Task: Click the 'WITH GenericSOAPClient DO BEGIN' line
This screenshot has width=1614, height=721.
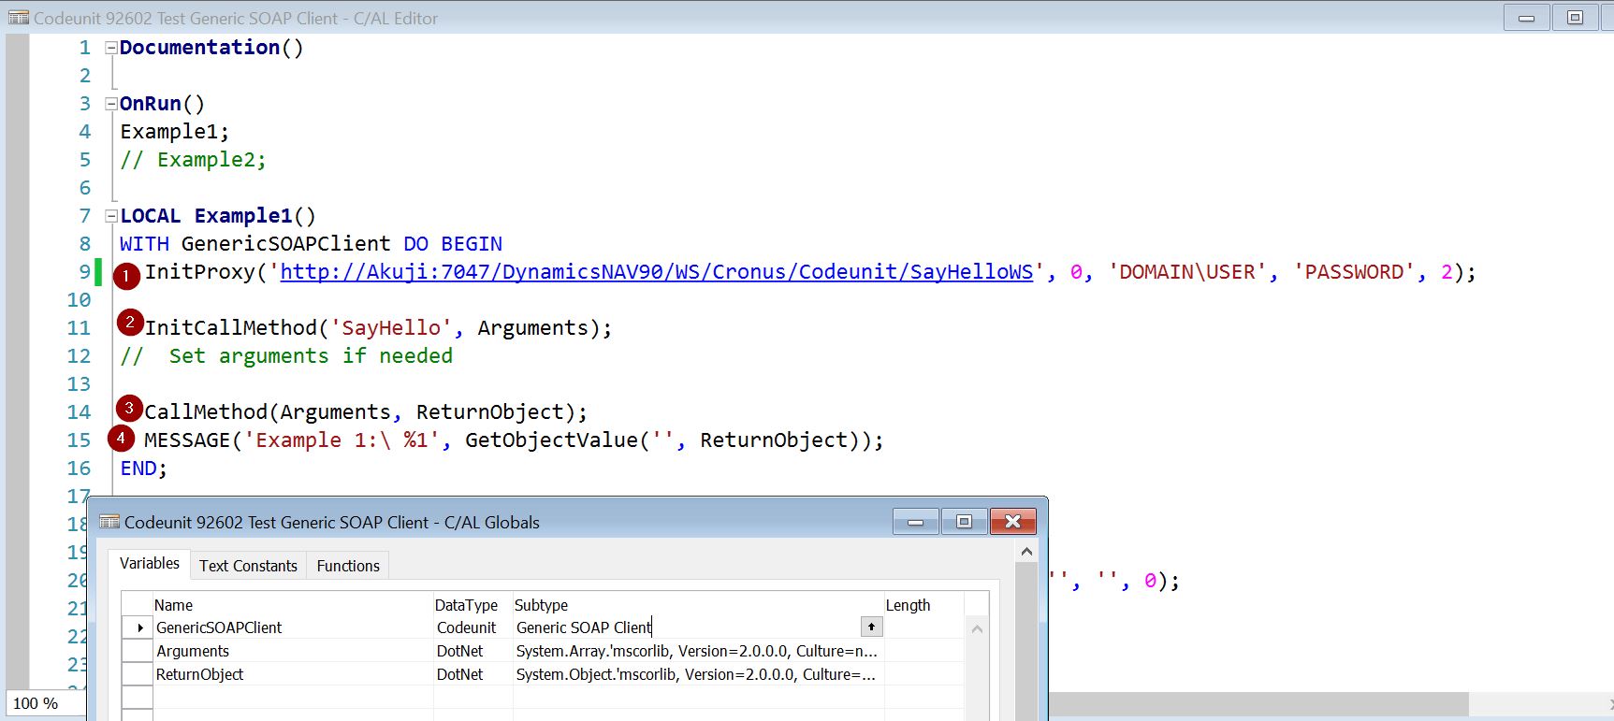Action: [311, 244]
